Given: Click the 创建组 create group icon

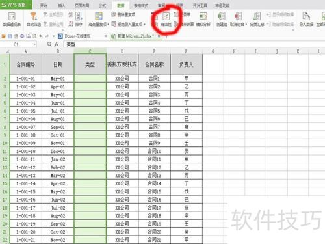Looking at the screenshot, I should [222, 20].
